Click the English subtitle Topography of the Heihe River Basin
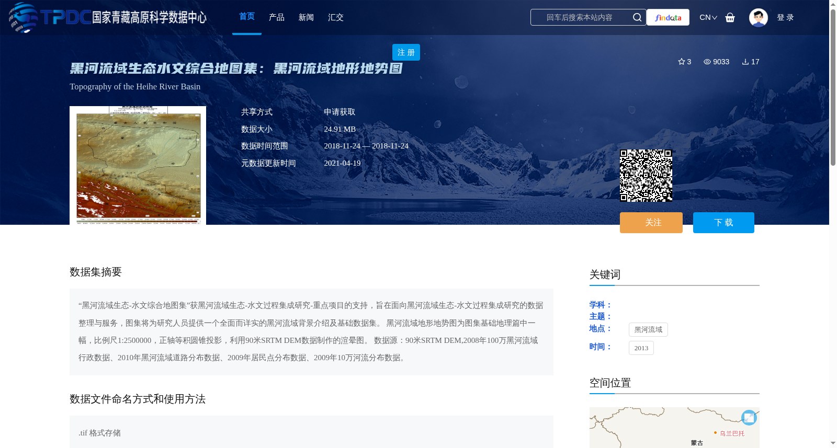The height and width of the screenshot is (448, 837). [135, 87]
